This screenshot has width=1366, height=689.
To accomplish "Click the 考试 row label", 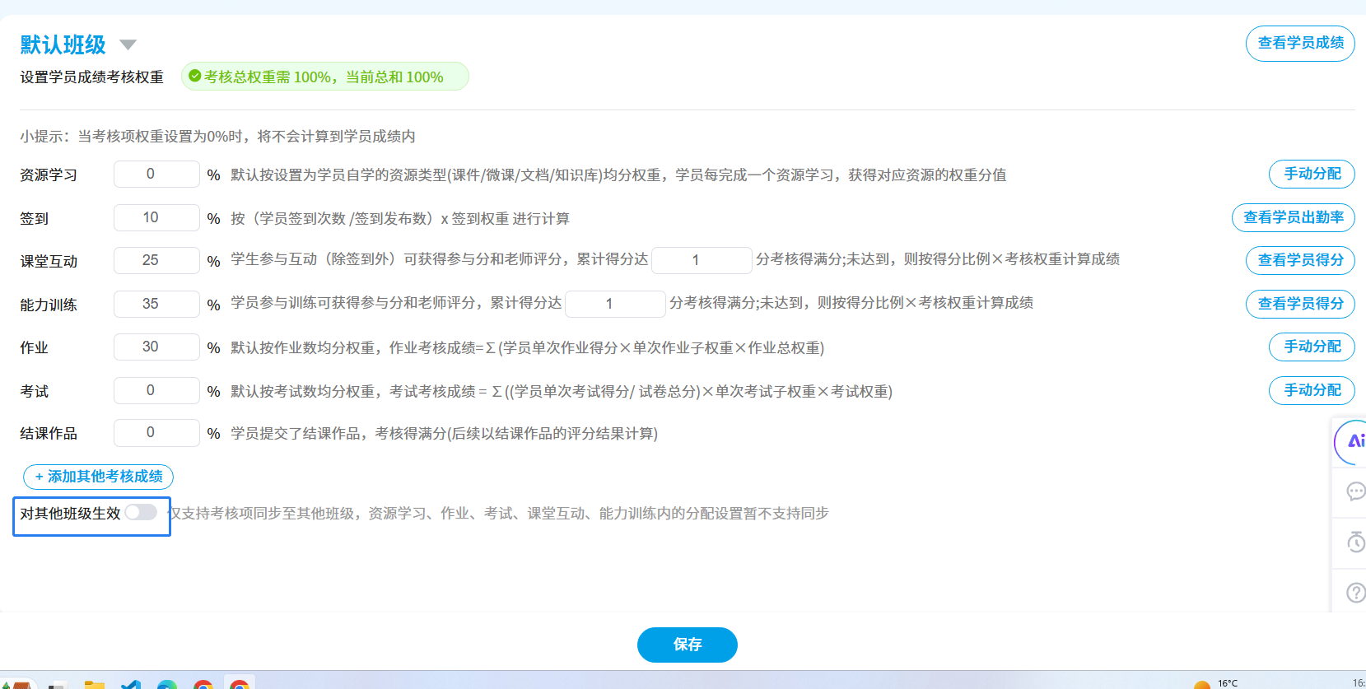I will [x=35, y=392].
